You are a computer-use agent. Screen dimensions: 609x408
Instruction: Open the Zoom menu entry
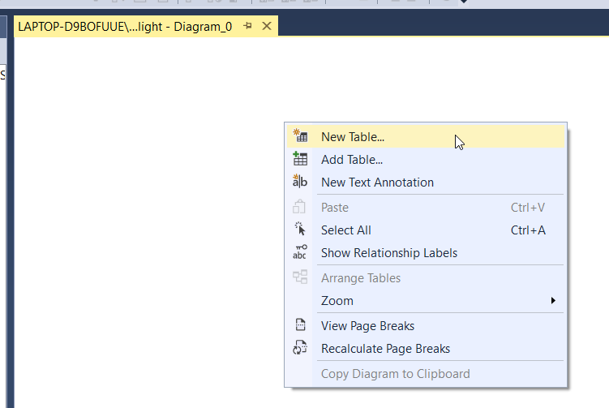tap(337, 301)
